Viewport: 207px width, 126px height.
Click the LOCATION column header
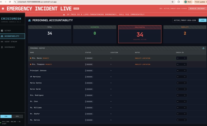pos(114,52)
